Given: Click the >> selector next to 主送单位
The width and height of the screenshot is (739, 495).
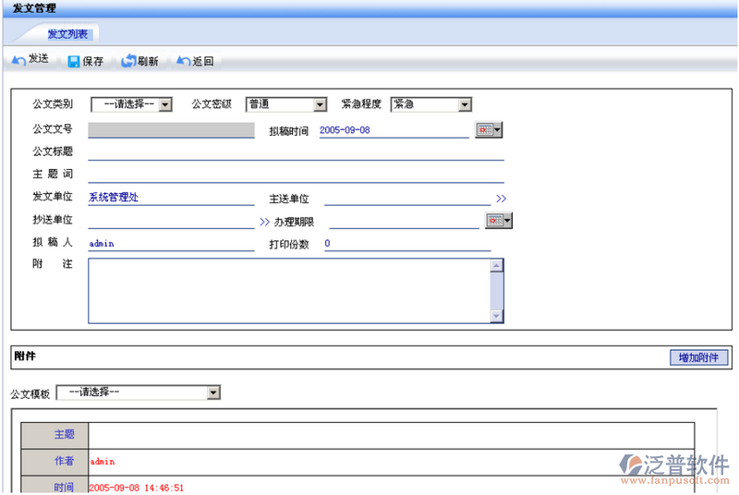Looking at the screenshot, I should [501, 199].
